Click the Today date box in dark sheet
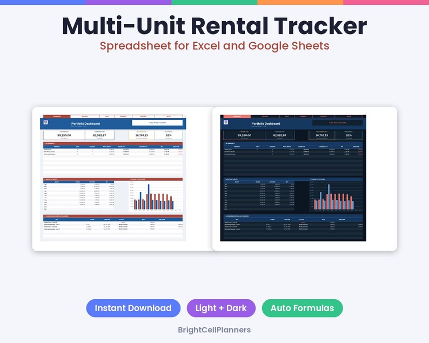 (x=337, y=123)
